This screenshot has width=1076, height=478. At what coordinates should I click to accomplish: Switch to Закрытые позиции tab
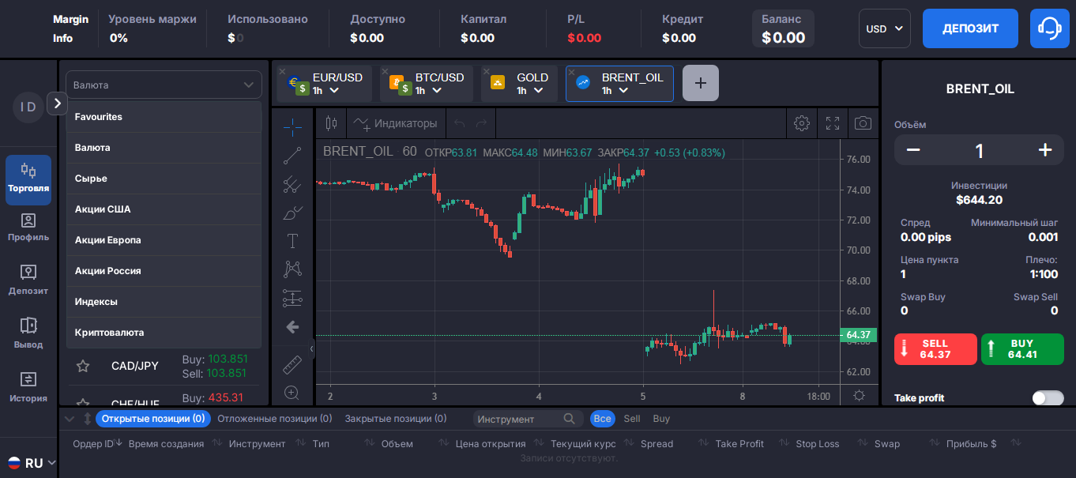(x=395, y=419)
